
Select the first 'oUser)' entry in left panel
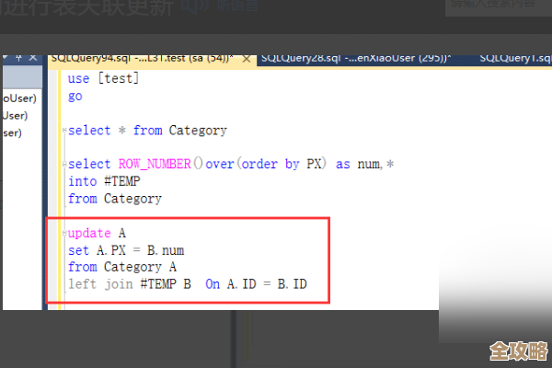click(x=18, y=98)
